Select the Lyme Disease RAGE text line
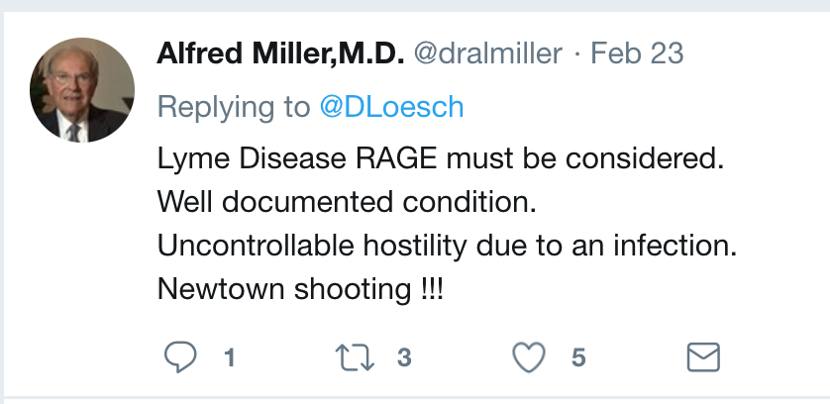This screenshot has width=830, height=404. pos(441,158)
